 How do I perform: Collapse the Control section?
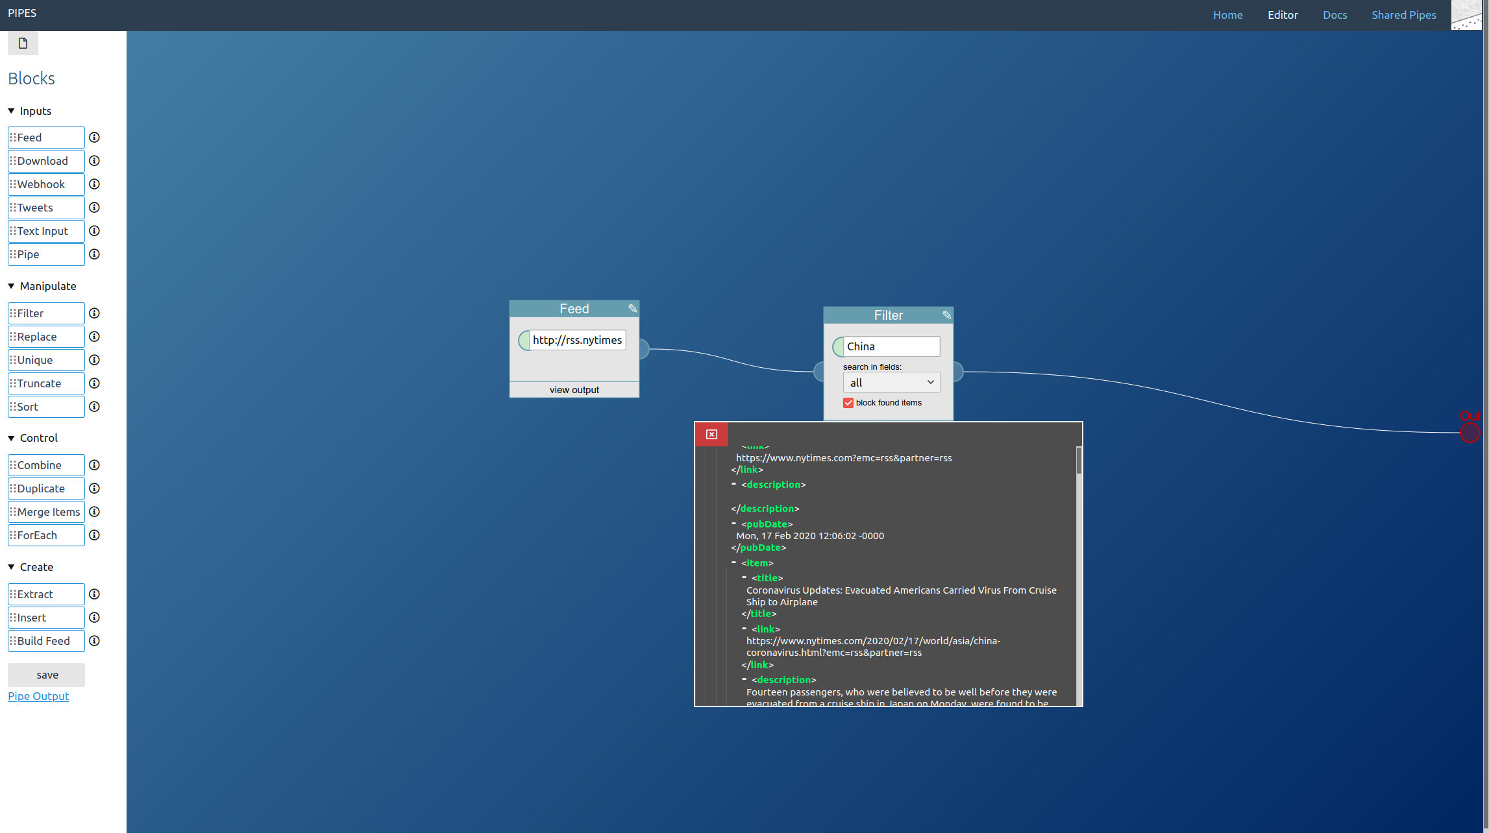[11, 438]
